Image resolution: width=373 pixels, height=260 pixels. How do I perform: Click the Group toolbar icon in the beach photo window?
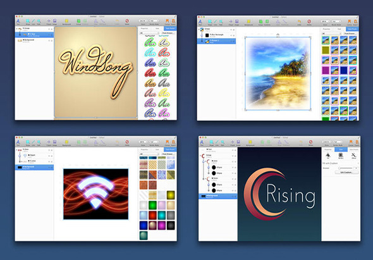pyautogui.click(x=260, y=22)
